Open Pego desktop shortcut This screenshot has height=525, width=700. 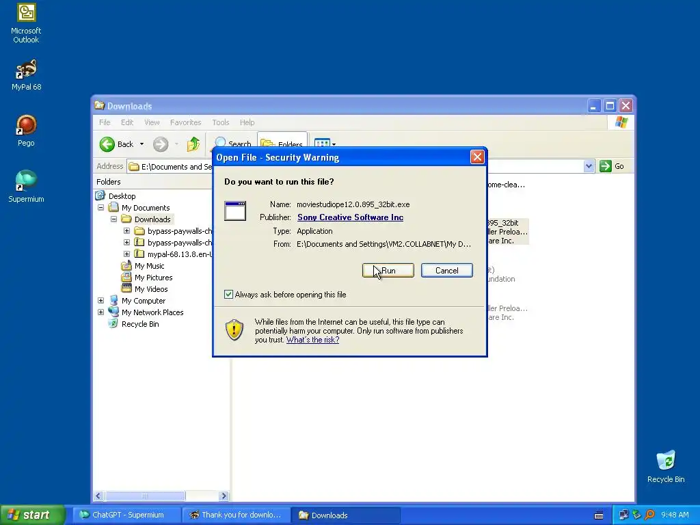(x=26, y=131)
